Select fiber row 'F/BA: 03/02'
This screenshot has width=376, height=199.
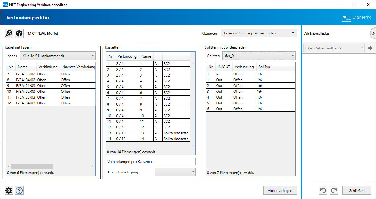(51, 74)
